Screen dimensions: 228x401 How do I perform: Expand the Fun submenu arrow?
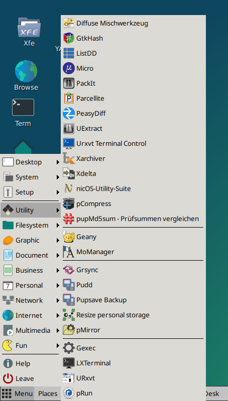pos(58,346)
